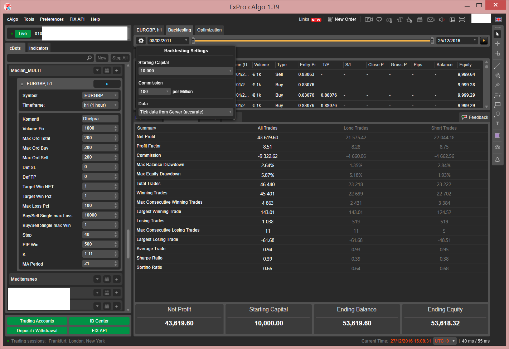Click the New Order button
The image size is (509, 349).
pos(342,19)
